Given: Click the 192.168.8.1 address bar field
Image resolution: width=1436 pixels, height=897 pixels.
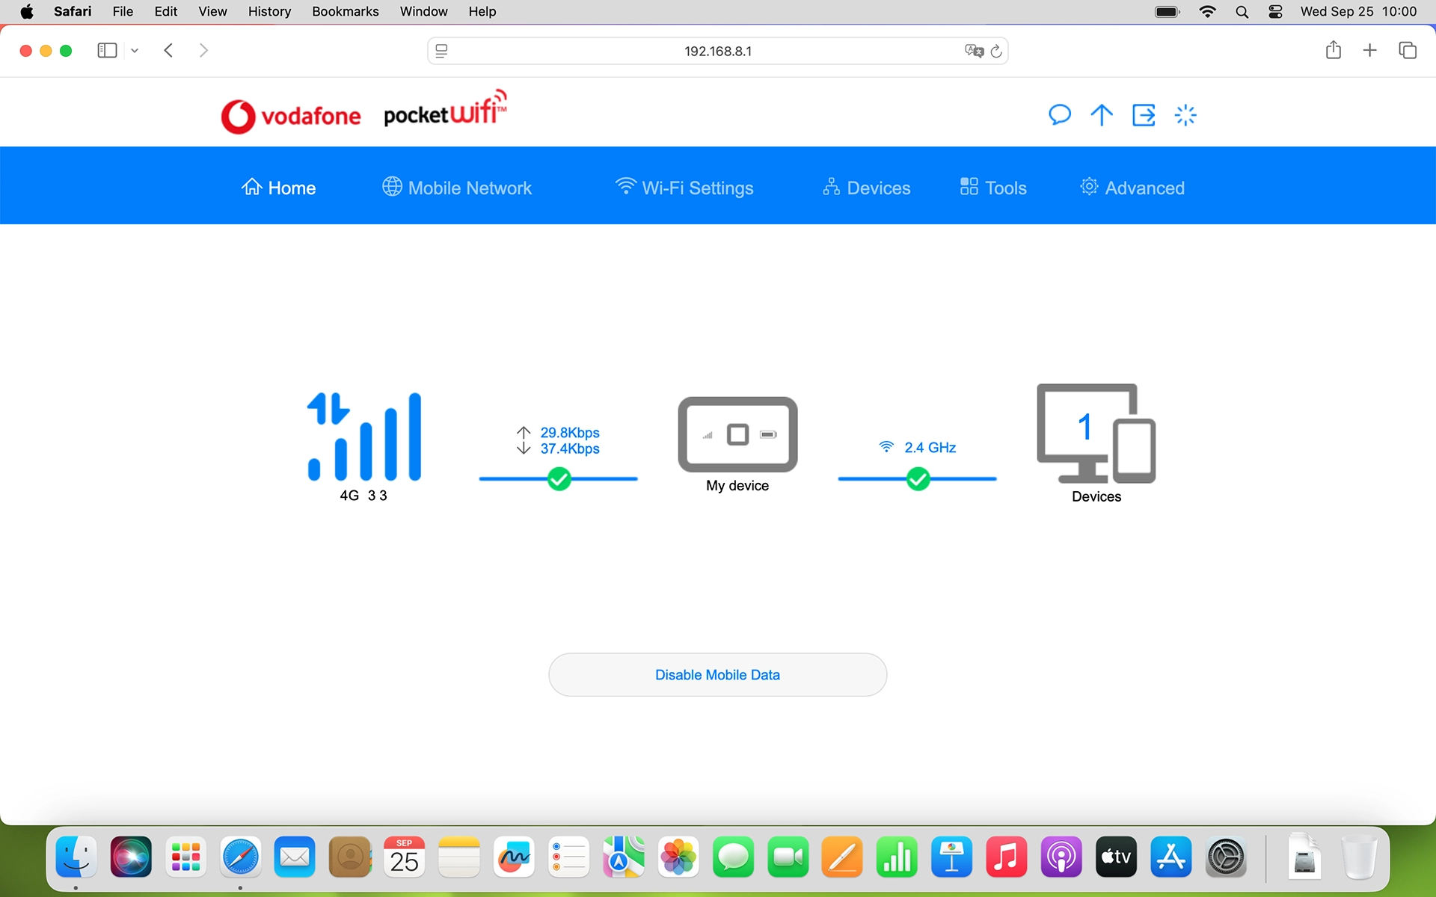Looking at the screenshot, I should point(717,51).
